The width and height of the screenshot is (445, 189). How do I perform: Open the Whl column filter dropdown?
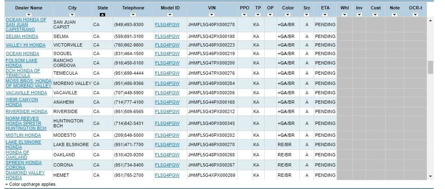coord(344,15)
